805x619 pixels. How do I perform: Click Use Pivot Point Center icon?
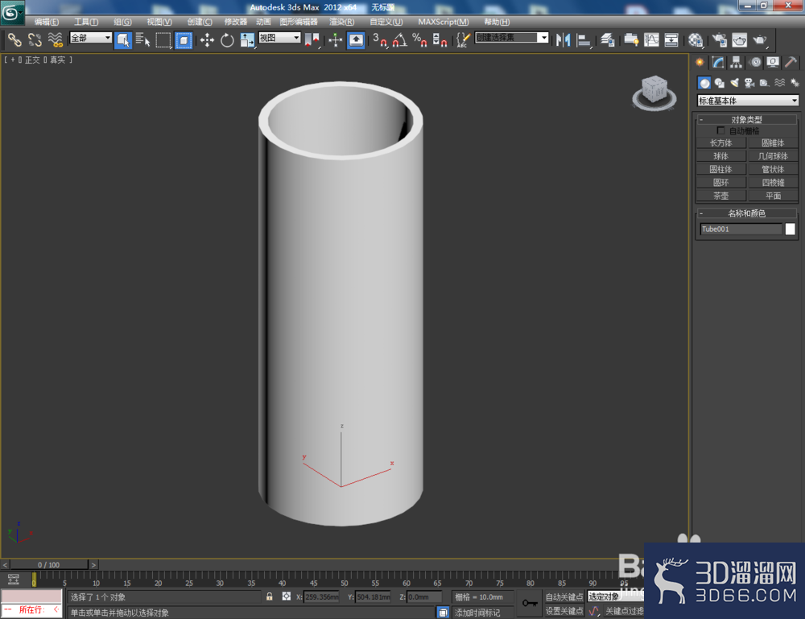(x=312, y=40)
